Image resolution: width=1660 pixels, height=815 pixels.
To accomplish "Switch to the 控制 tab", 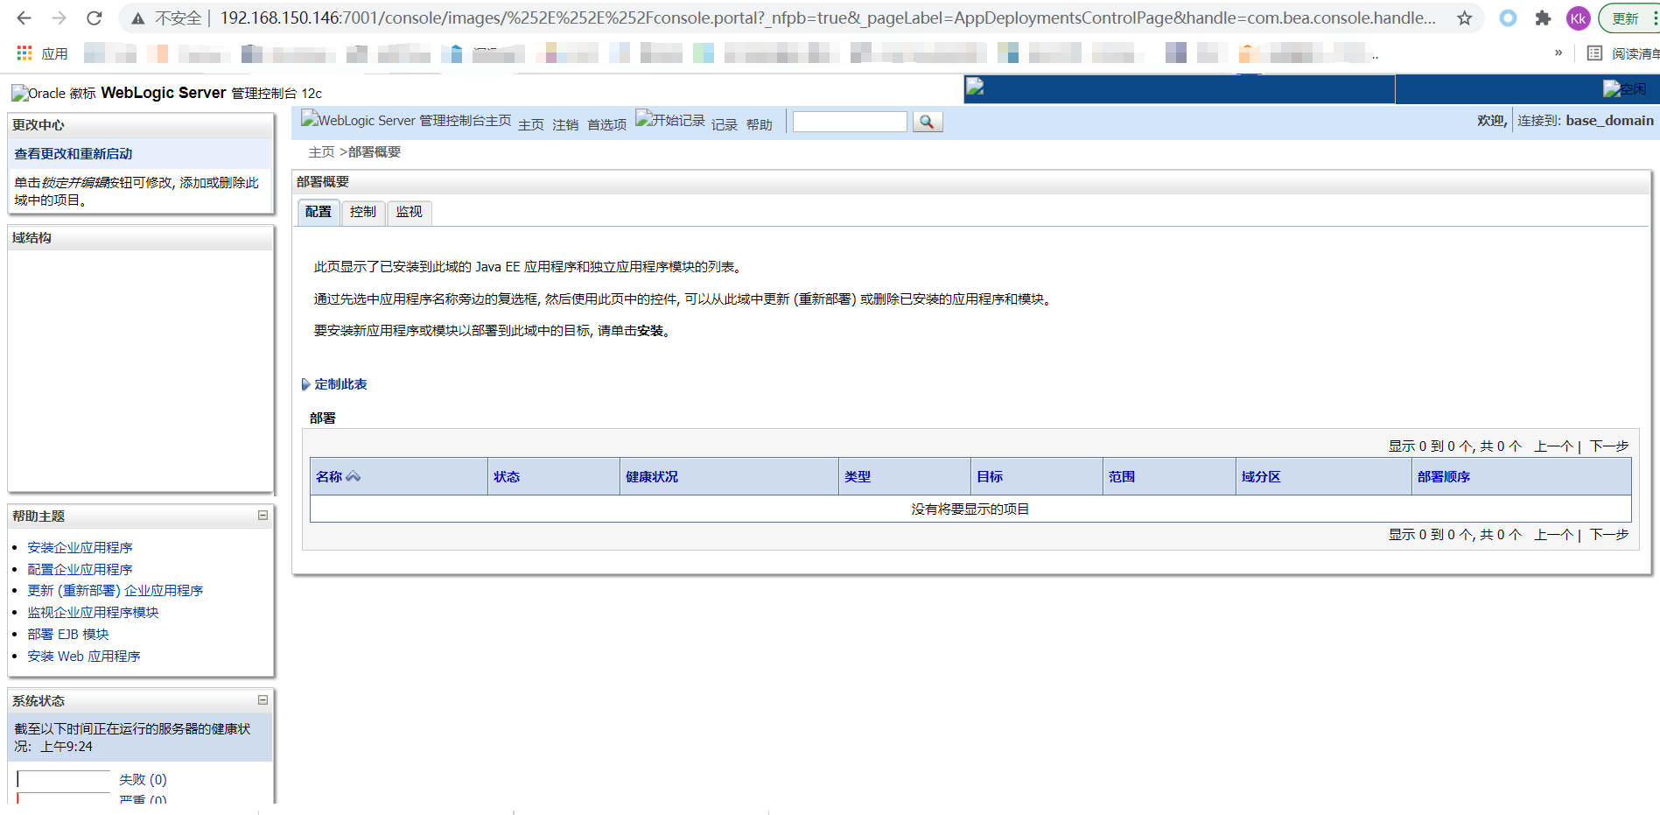I will click(x=363, y=212).
